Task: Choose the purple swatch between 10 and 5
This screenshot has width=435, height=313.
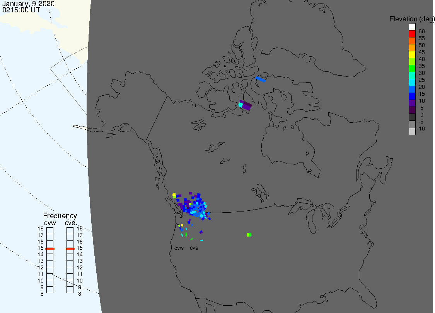Action: point(412,103)
